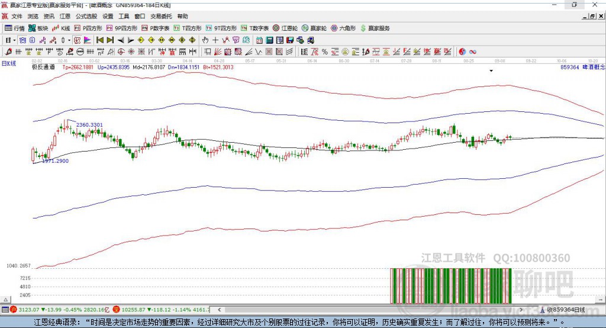Click the first yellow diamond left-arrow icon
Screen dimensions: 606x328
(x=141, y=40)
